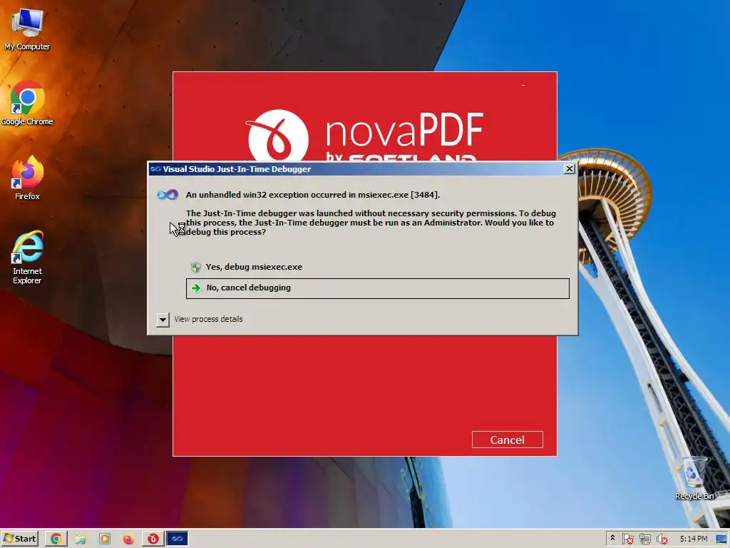
Task: Expand View process details arrow
Action: pyautogui.click(x=163, y=320)
